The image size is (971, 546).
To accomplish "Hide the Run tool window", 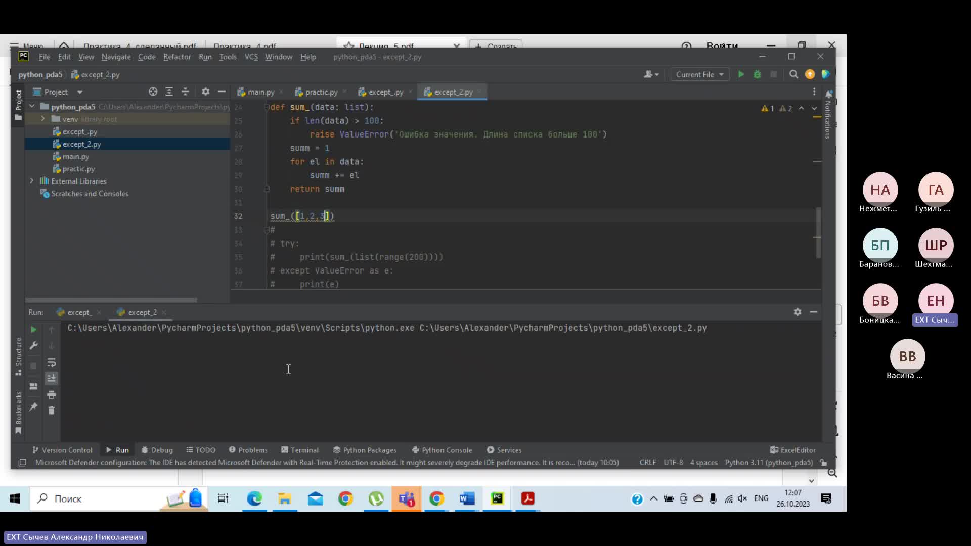I will (x=814, y=312).
